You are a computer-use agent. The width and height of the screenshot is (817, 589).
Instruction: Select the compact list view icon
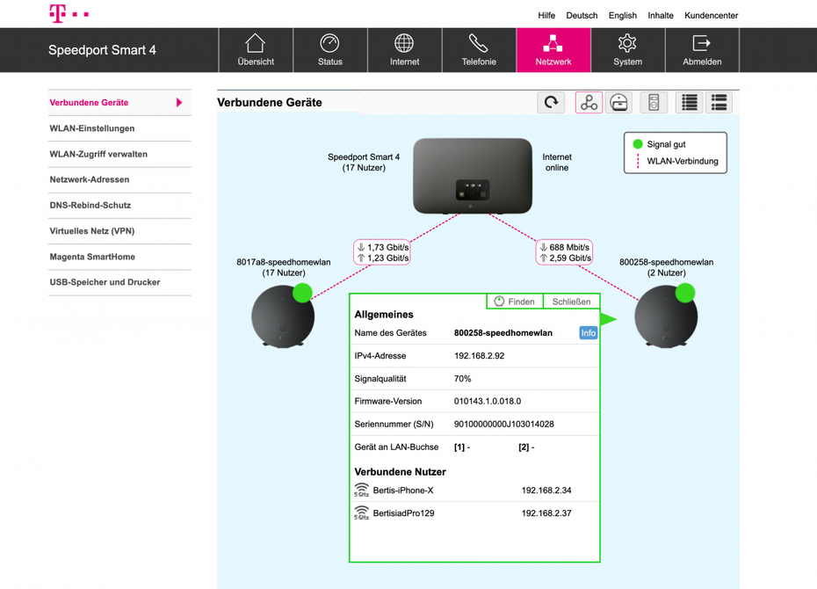[690, 103]
